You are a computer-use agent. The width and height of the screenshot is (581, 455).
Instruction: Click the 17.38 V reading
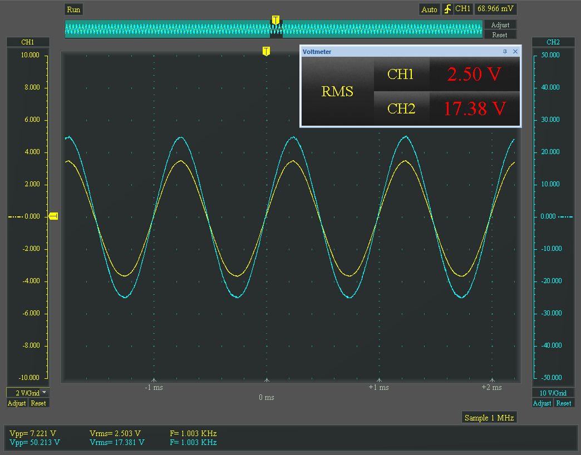(x=474, y=108)
